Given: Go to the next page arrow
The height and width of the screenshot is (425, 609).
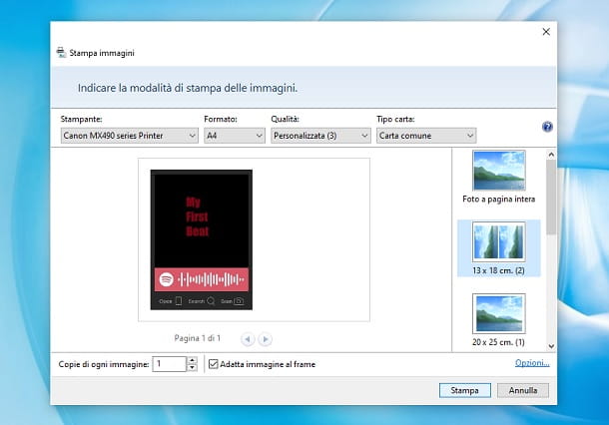Looking at the screenshot, I should pyautogui.click(x=266, y=339).
